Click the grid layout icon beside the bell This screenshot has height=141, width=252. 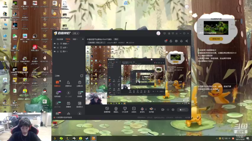point(176,41)
